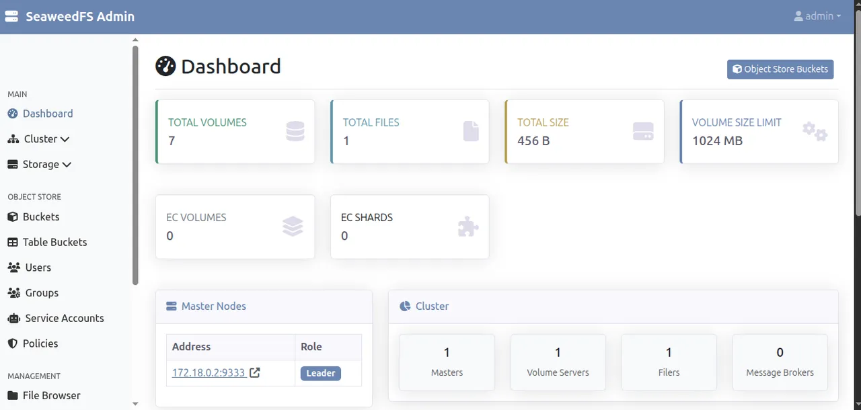Click the Masters count tile
The height and width of the screenshot is (410, 861).
[x=447, y=363]
